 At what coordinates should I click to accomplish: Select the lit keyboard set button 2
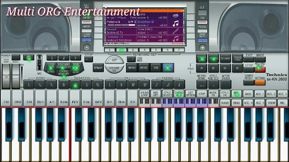121,50
